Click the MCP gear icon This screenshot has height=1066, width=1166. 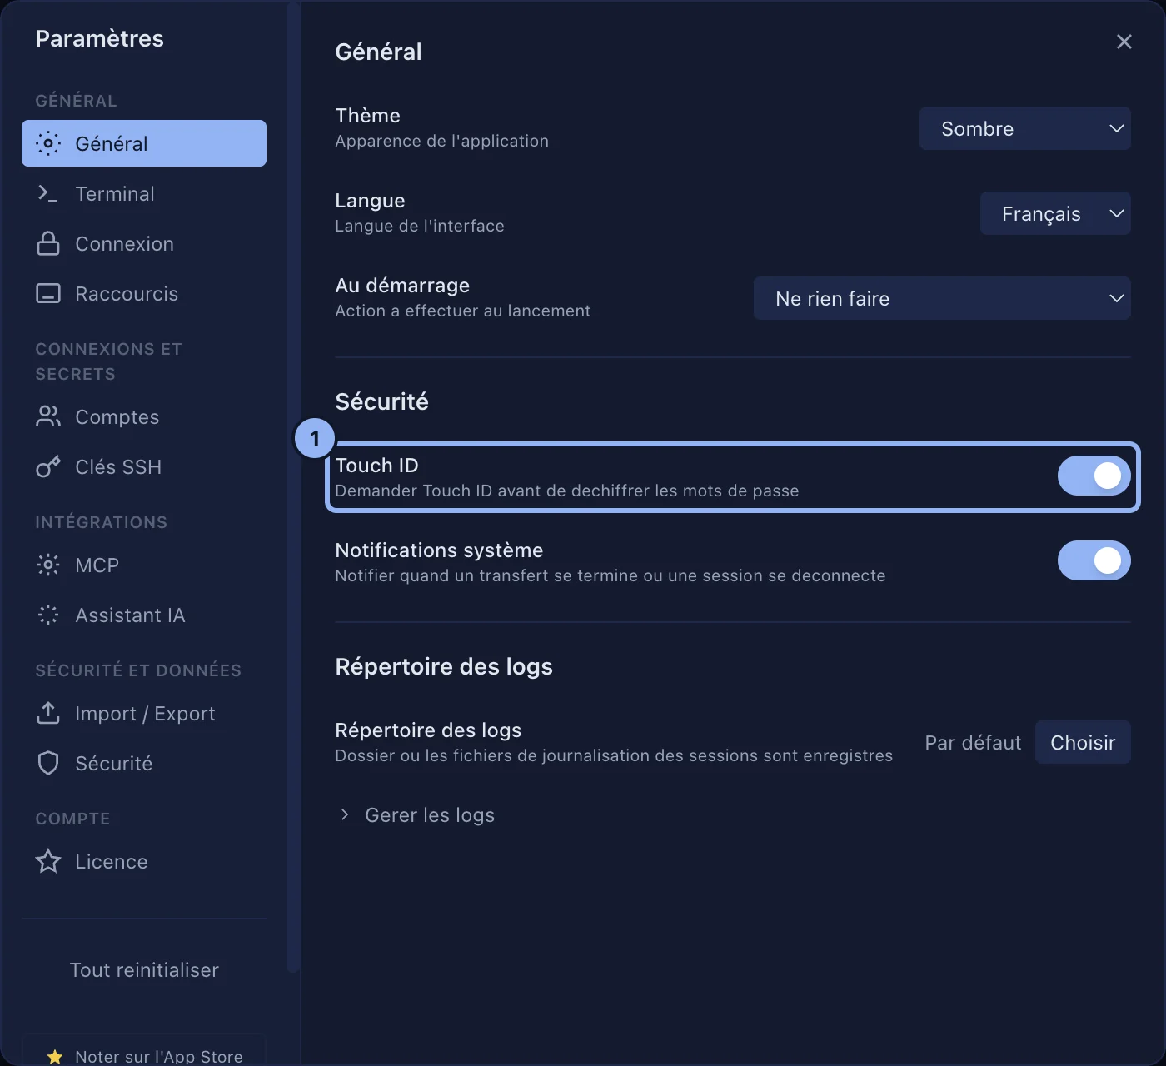[48, 565]
